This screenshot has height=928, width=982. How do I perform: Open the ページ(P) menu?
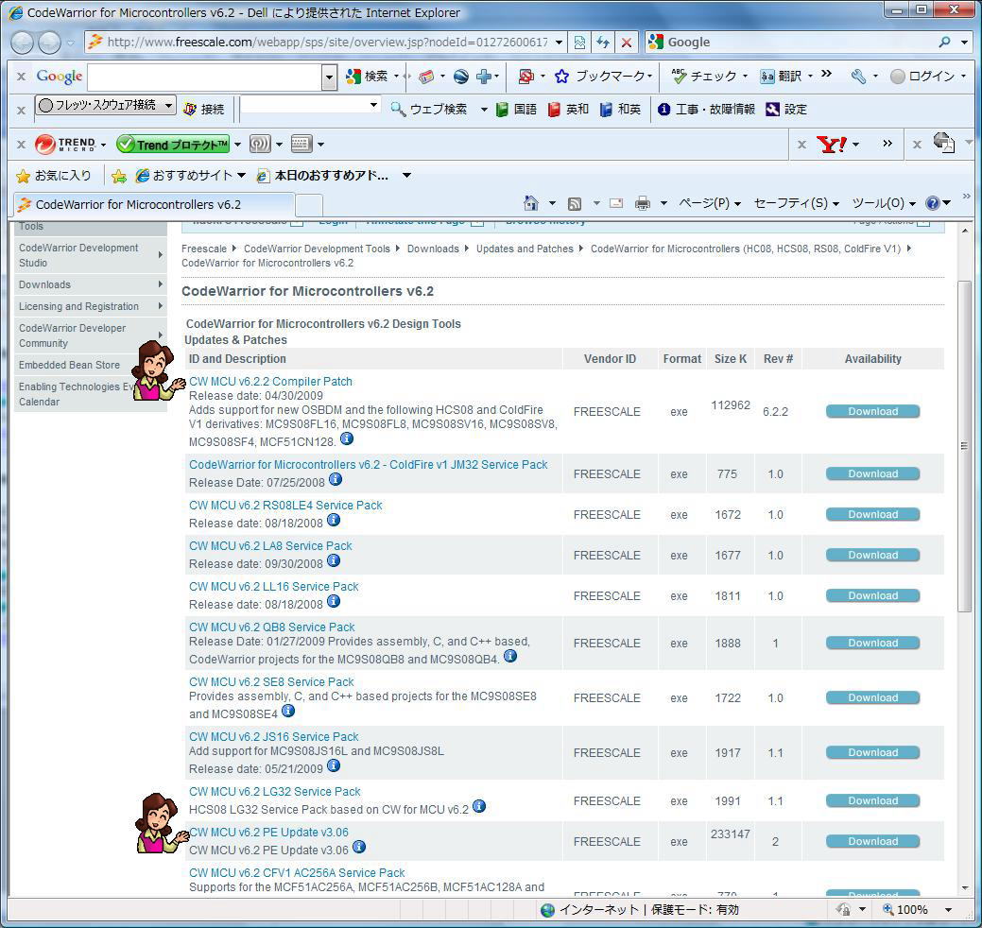(710, 203)
